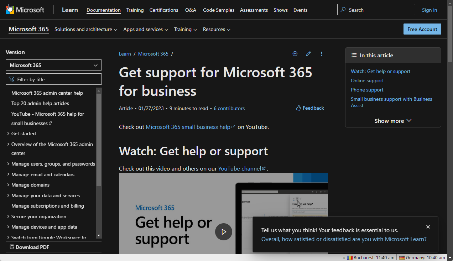Open the more actions three-dot menu
Screen dimensions: 453x261
tap(322, 54)
